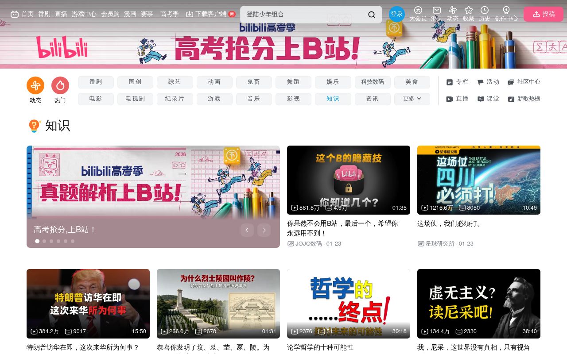Viewport: 567px width, 354px height.
Task: Select the 电视剧 category tab
Action: (135, 99)
